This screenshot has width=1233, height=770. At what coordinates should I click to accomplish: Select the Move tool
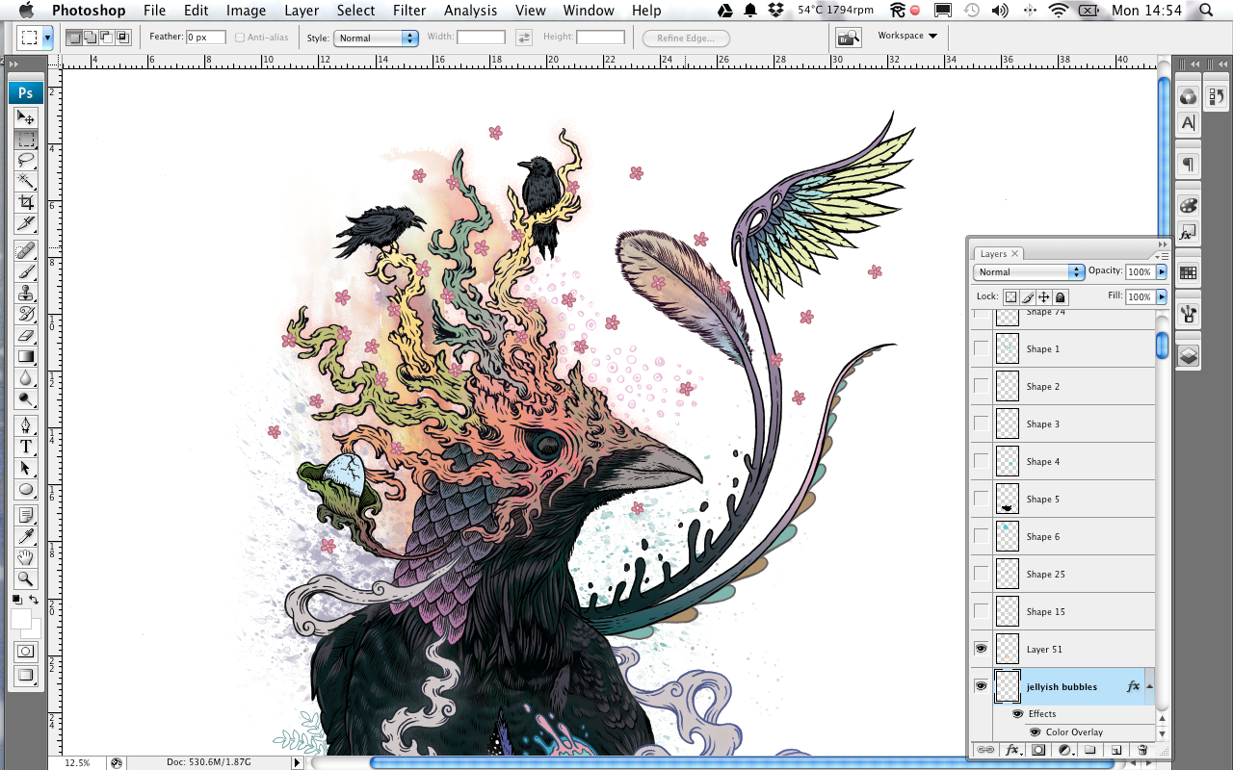coord(26,117)
